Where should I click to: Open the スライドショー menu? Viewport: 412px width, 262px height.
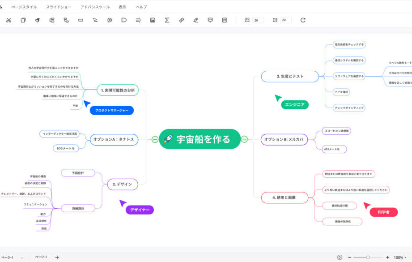coord(59,7)
